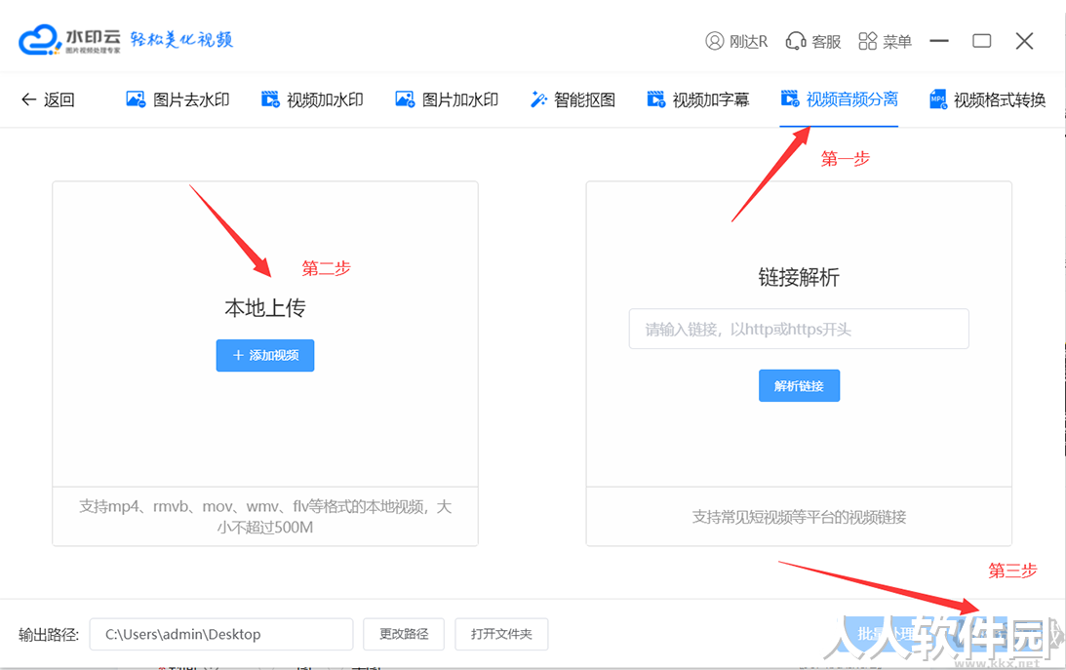The width and height of the screenshot is (1066, 670).
Task: Close the 水印云 window
Action: [1024, 41]
